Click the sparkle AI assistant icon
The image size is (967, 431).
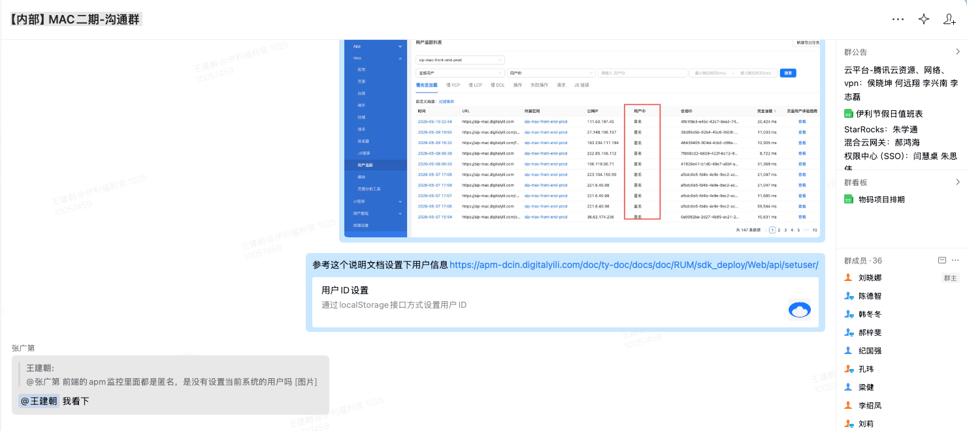tap(924, 20)
